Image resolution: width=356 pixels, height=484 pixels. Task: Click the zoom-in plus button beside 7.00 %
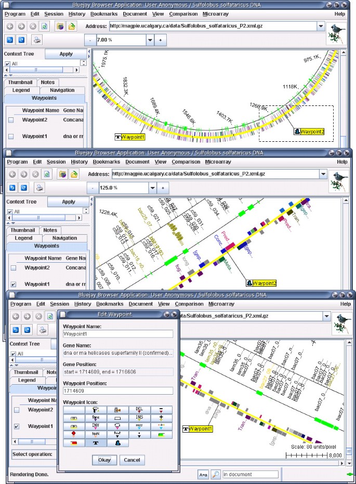pos(161,40)
